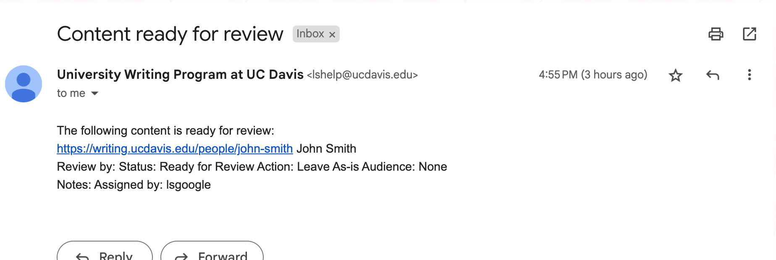This screenshot has width=776, height=260.
Task: Click the sender's profile avatar
Action: pos(24,84)
